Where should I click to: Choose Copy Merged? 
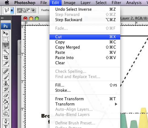pos(85,47)
